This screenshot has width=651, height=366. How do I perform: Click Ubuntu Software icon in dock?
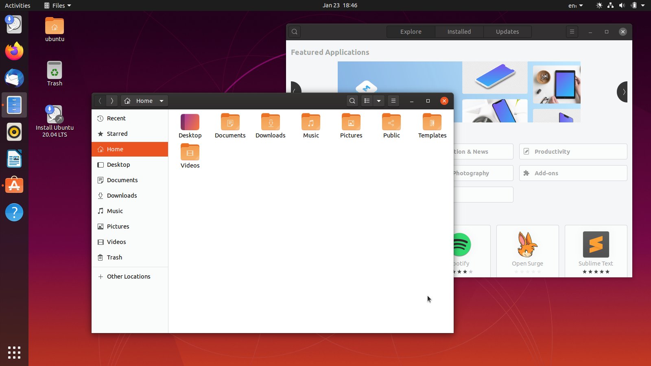[x=14, y=185]
